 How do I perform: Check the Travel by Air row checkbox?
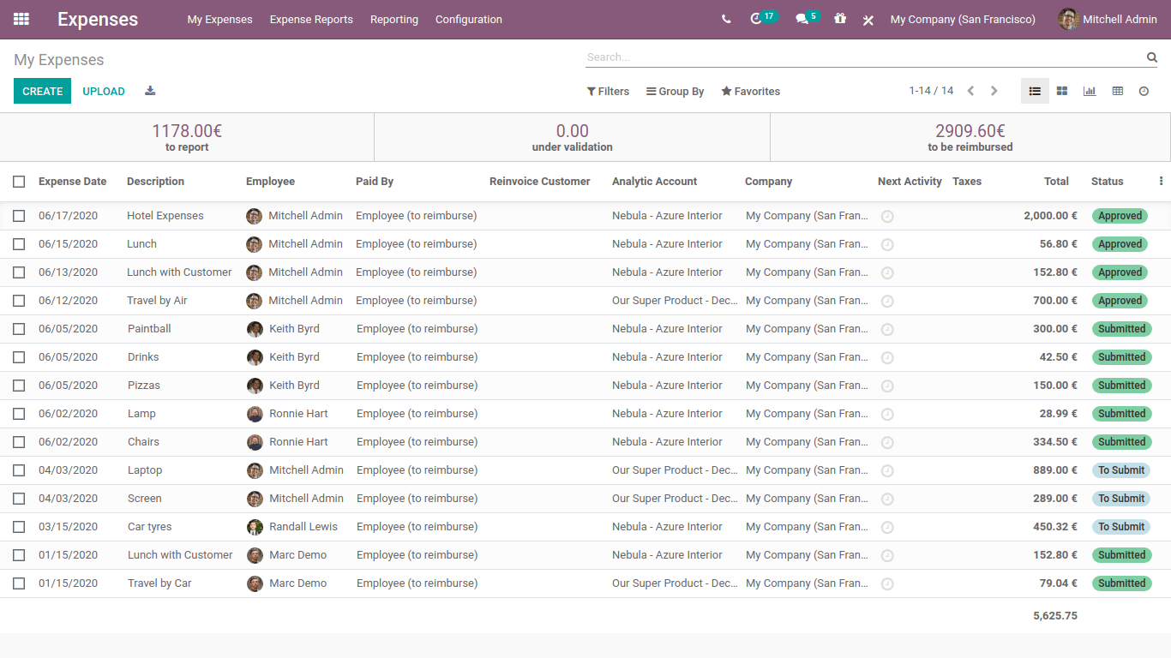(19, 301)
